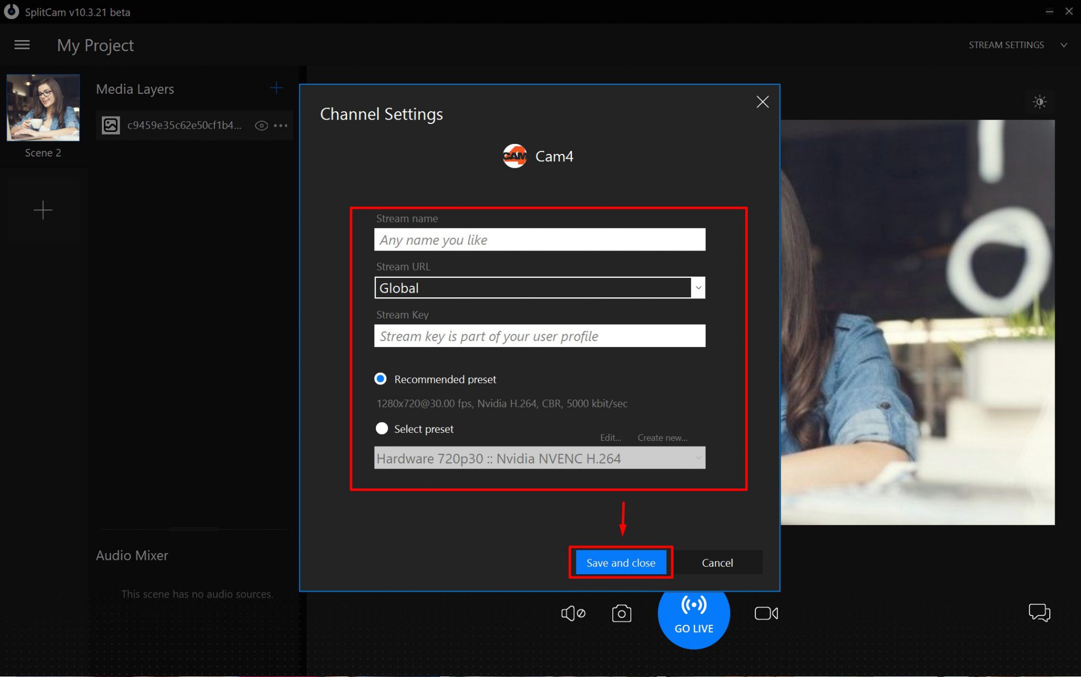1081x677 pixels.
Task: Add a new scene with the plus tile
Action: coord(43,210)
